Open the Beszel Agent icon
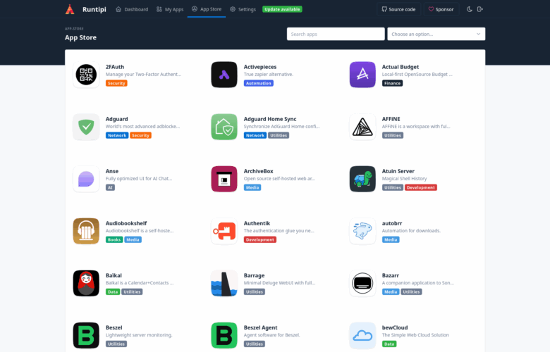The image size is (550, 352). (224, 336)
